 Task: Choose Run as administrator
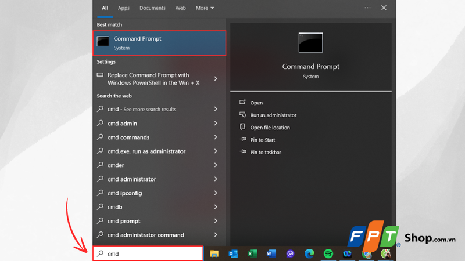[x=273, y=115]
